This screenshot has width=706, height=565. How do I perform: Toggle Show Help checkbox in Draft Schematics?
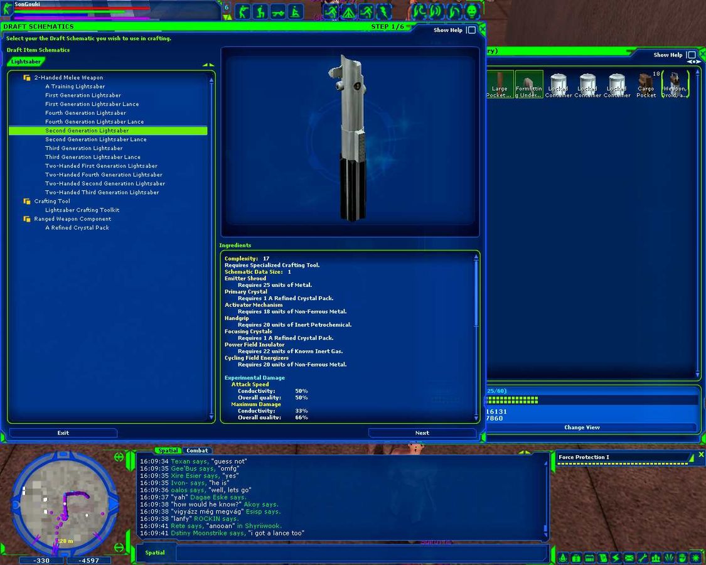point(471,30)
